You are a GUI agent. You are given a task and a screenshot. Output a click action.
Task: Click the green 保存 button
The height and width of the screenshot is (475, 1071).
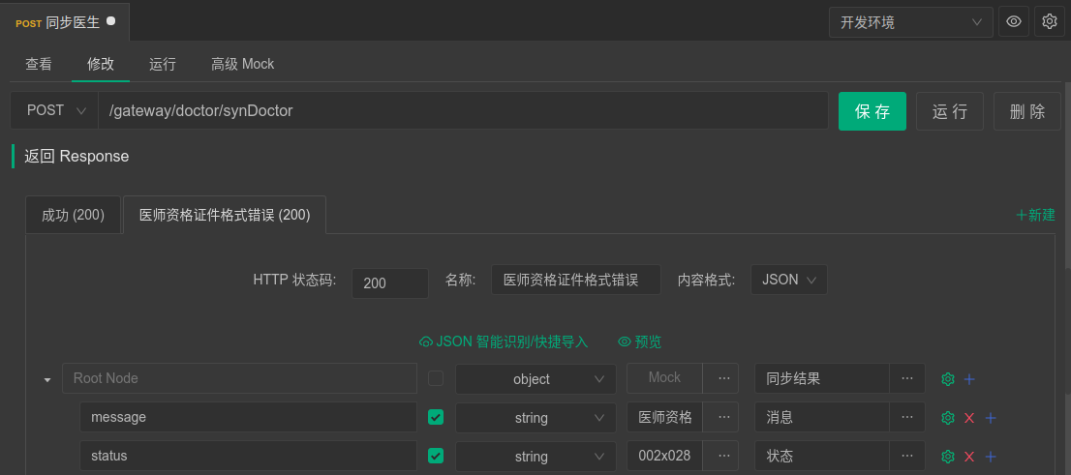point(872,111)
